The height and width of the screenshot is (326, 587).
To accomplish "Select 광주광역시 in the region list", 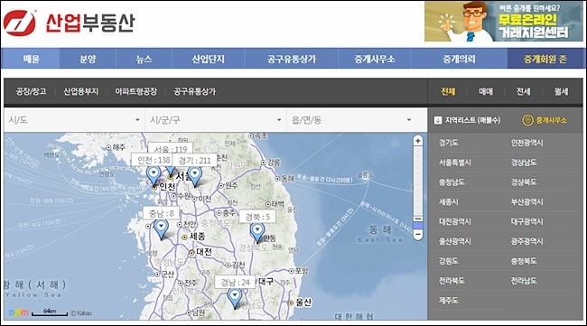I will click(526, 241).
